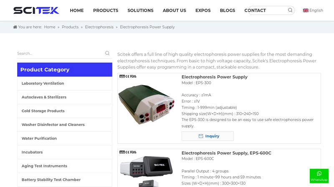This screenshot has height=187, width=334.
Task: Click Electrophoresis breadcrumb link
Action: click(x=99, y=27)
